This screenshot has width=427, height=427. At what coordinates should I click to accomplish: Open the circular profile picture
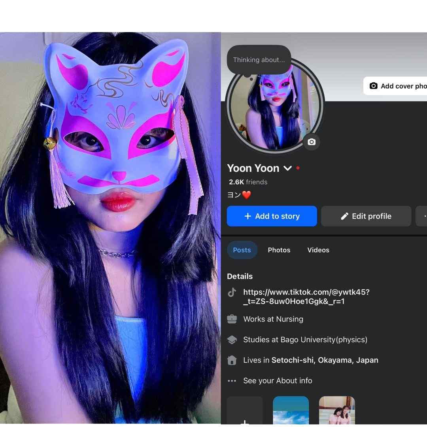(x=274, y=106)
